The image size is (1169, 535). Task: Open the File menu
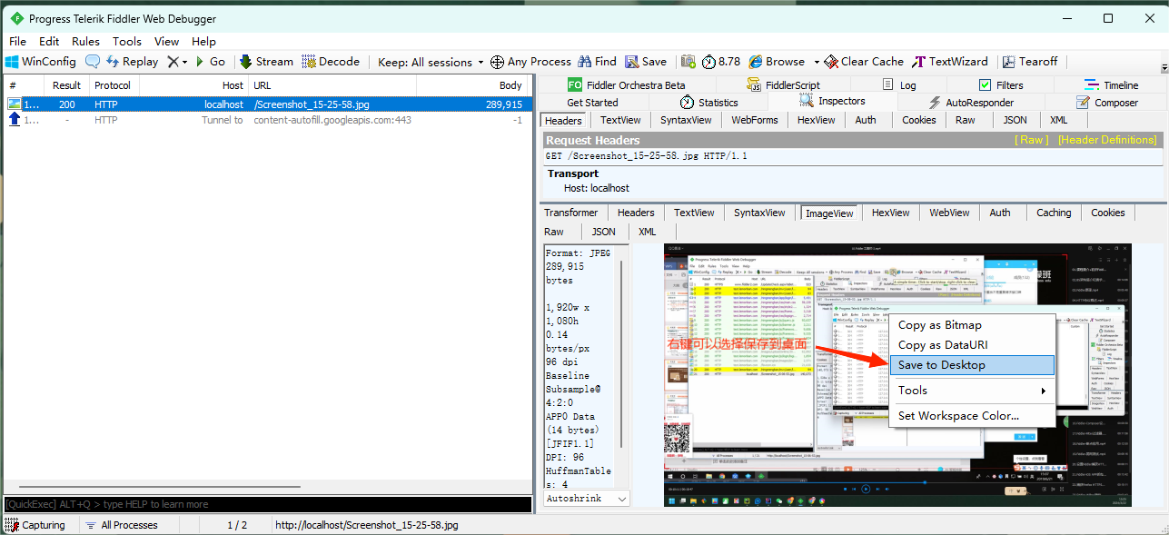point(17,41)
